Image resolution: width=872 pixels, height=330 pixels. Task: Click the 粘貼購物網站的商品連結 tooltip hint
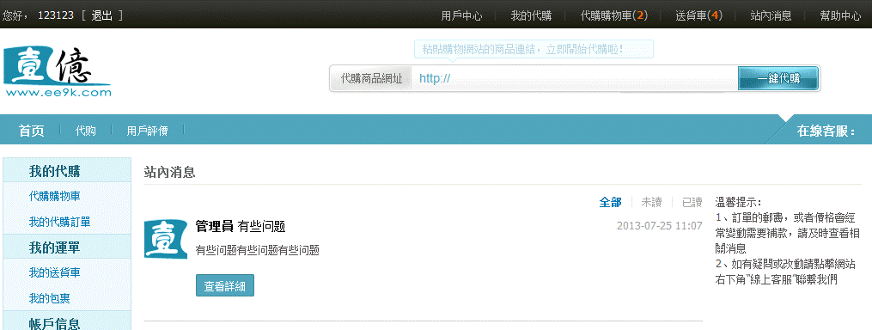[534, 49]
